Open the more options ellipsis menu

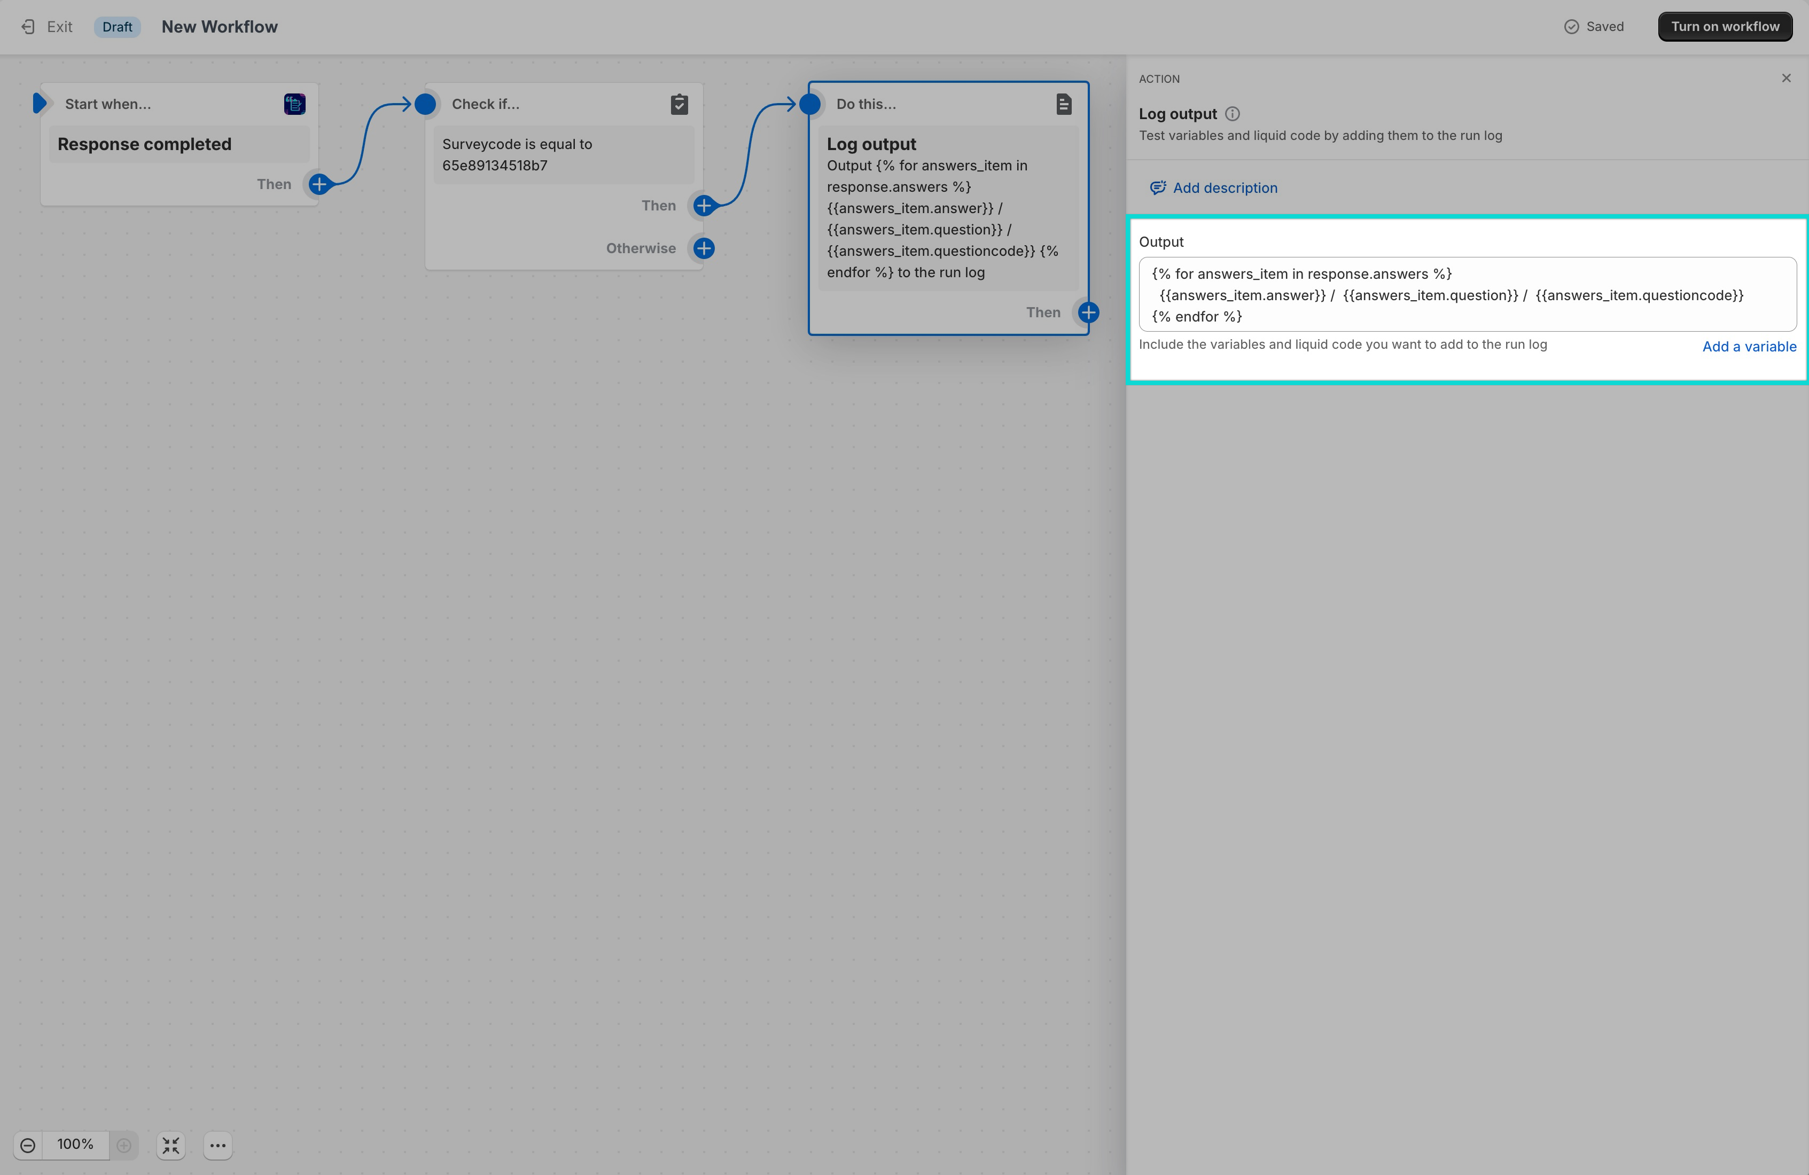click(218, 1146)
